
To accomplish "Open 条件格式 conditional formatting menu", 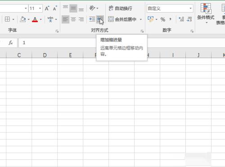I will pos(206,14).
